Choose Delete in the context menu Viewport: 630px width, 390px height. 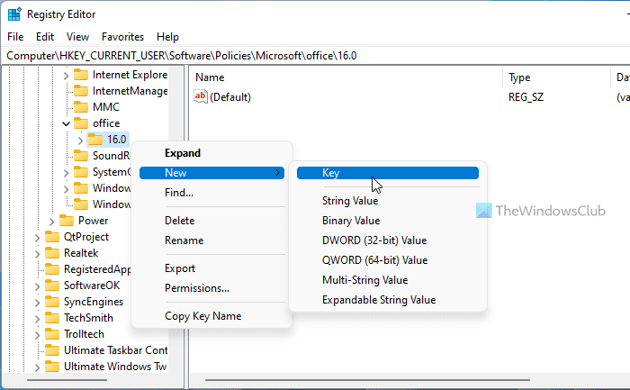point(211,221)
